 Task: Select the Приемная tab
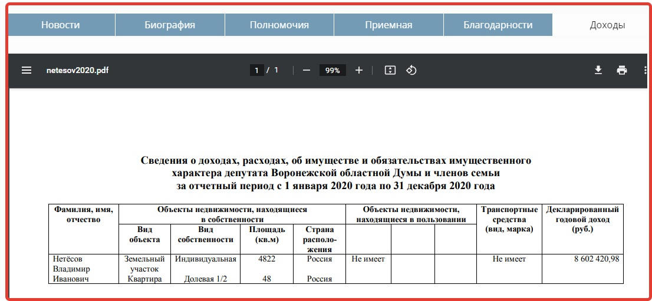click(x=388, y=25)
